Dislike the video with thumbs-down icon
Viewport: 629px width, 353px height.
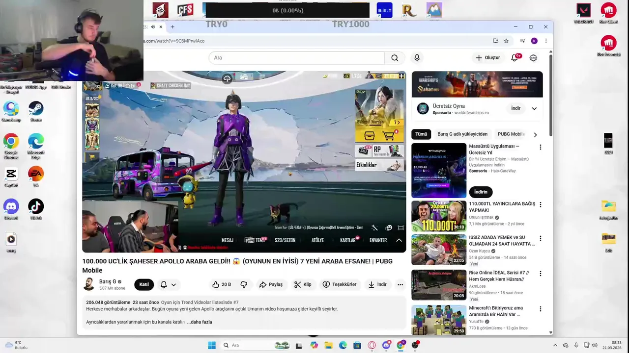(244, 284)
